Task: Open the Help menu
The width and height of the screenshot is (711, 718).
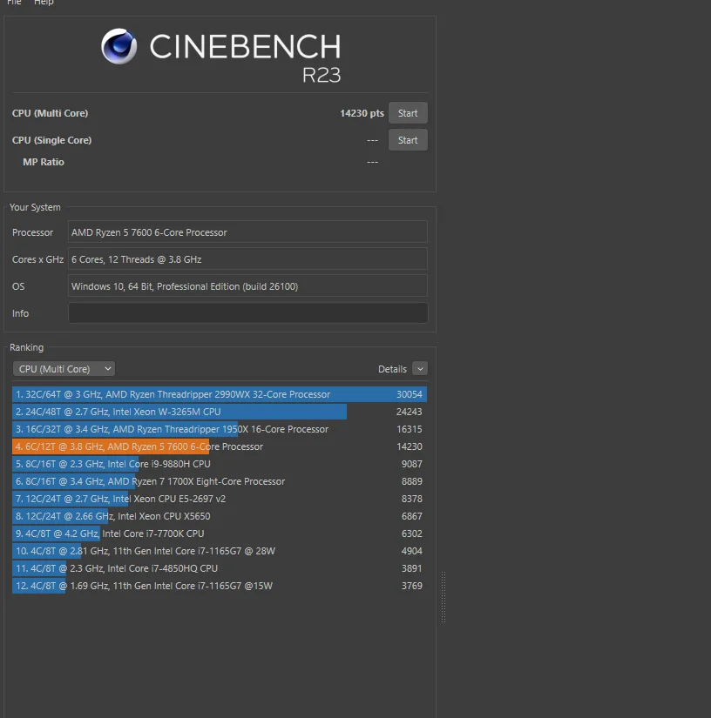Action: tap(44, 3)
